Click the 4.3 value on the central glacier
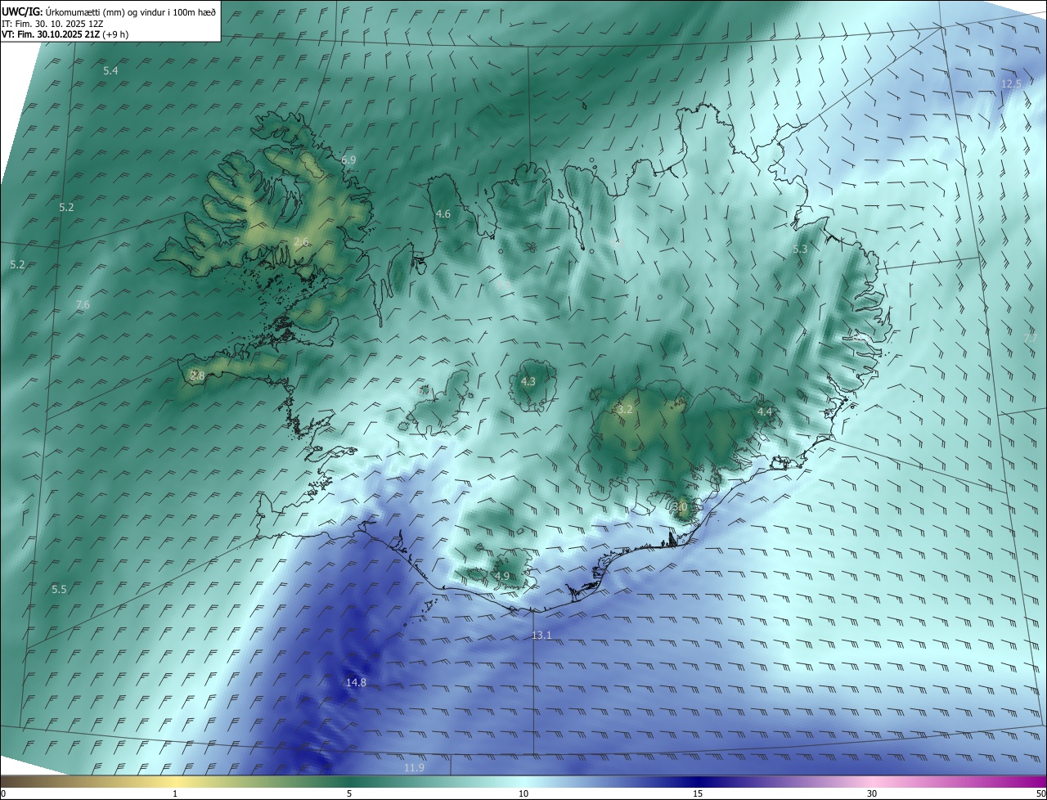The height and width of the screenshot is (800, 1047). 528,381
